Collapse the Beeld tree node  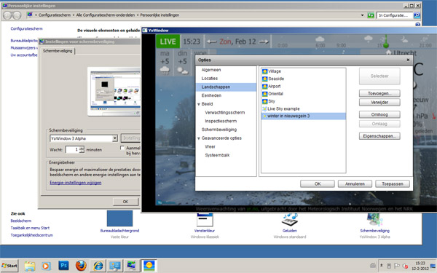[x=199, y=104]
